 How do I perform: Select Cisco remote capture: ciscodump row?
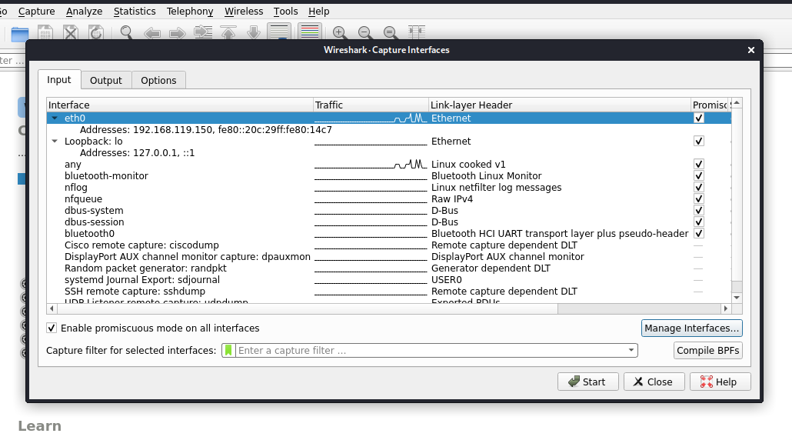tap(389, 245)
